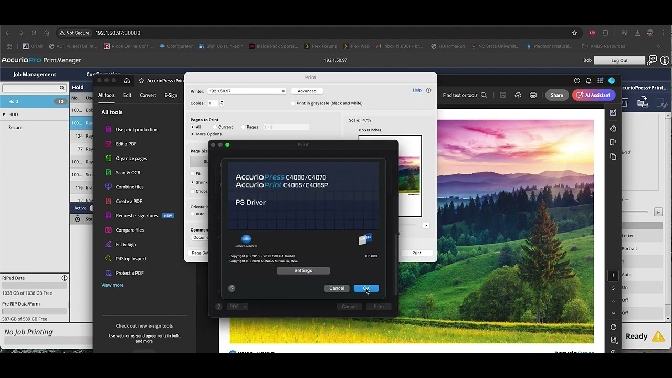This screenshot has height=378, width=672.
Task: Open the KMBS Resources bookmark folder
Action: [603, 46]
